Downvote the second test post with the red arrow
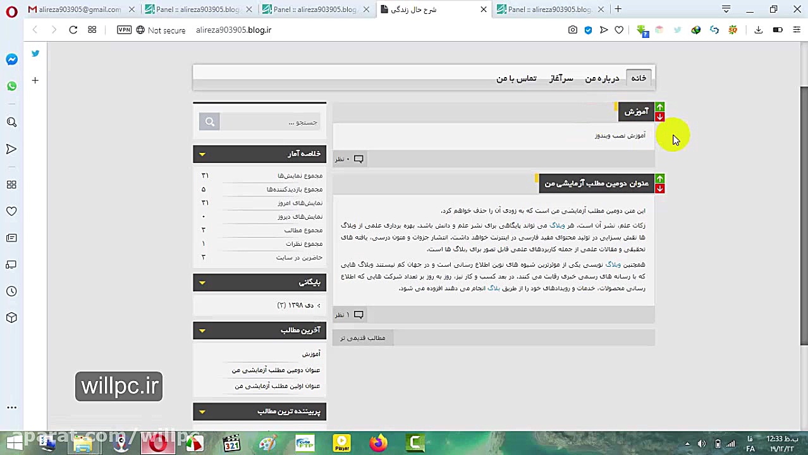The height and width of the screenshot is (455, 808). point(659,189)
